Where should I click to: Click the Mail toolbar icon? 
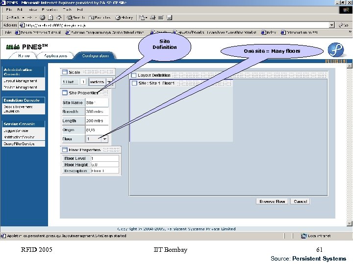click(143, 17)
